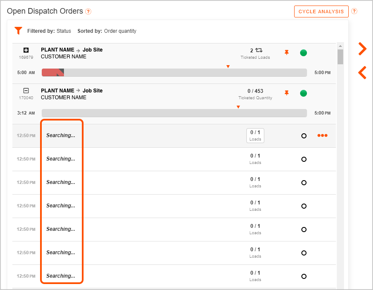The image size is (373, 290).
Task: Expand order 169679 with the plus icon
Action: pyautogui.click(x=26, y=50)
